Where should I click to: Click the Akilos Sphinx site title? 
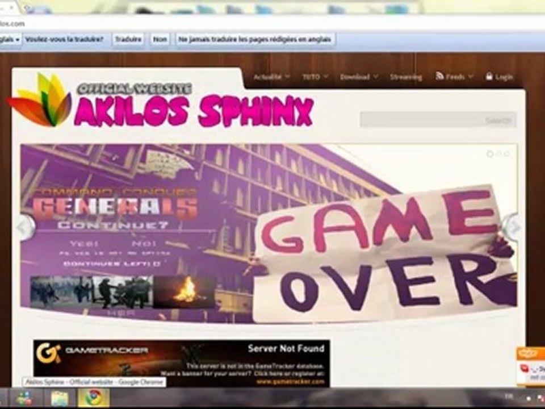[x=194, y=111]
